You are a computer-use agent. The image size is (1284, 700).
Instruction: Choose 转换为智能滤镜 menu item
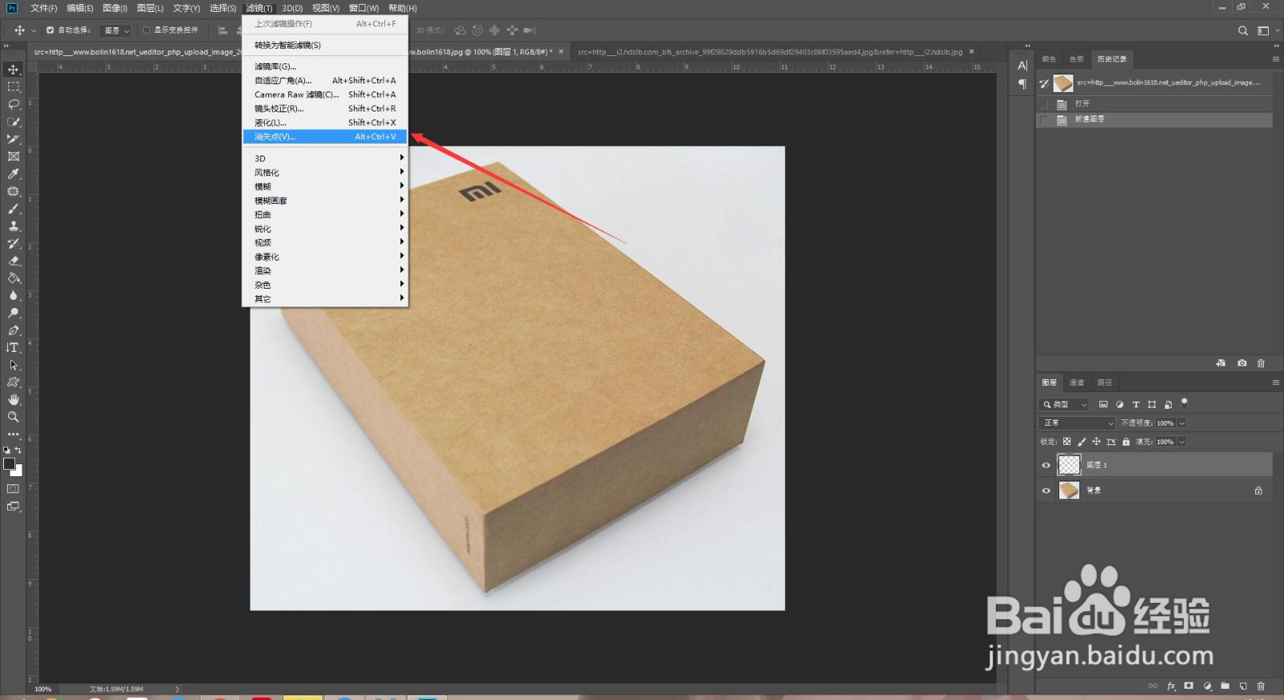[325, 45]
